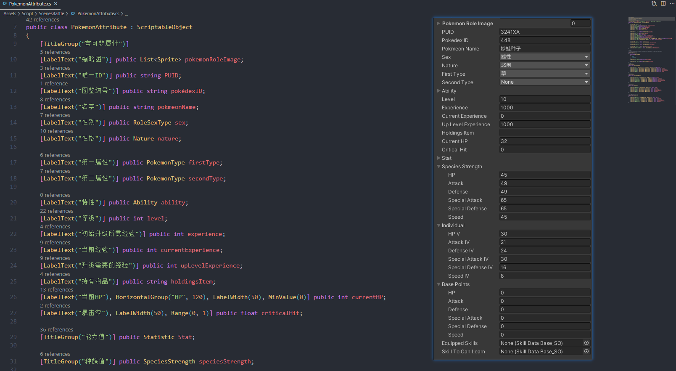
Task: Collapse the Species Strength foldout
Action: 438,167
